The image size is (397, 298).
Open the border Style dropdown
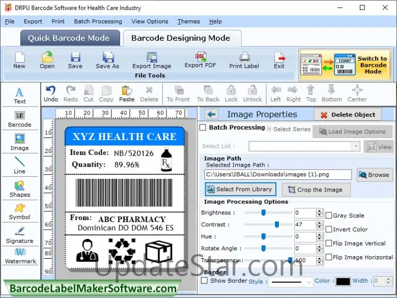point(308,282)
